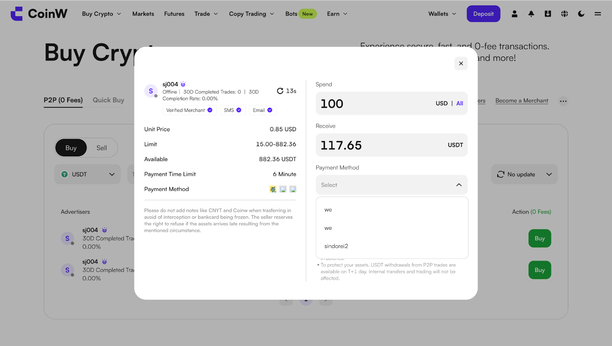Screen dimensions: 612x346
Task: Open the Become a Merchant link
Action: pyautogui.click(x=522, y=101)
